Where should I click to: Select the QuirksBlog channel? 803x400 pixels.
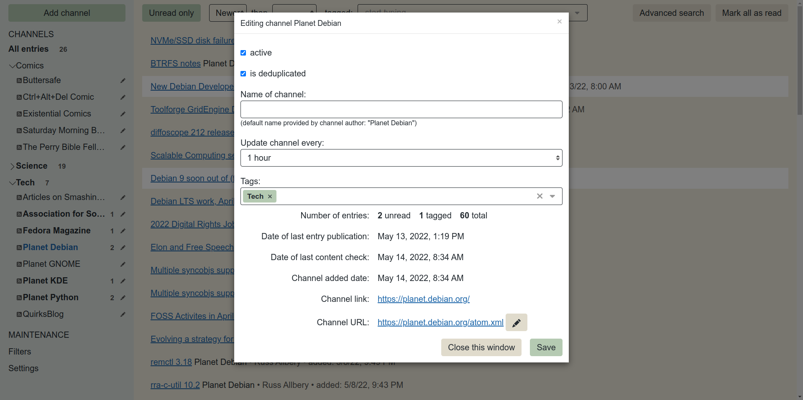pyautogui.click(x=43, y=314)
